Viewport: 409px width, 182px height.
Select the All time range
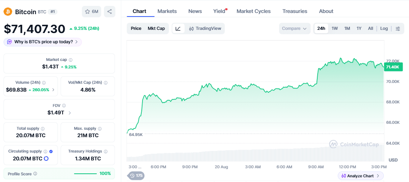click(370, 28)
